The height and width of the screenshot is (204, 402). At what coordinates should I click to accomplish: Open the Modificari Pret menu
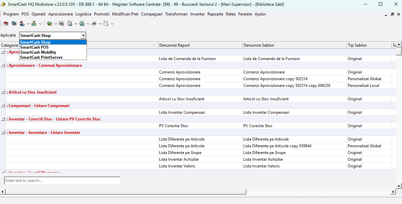click(x=125, y=14)
